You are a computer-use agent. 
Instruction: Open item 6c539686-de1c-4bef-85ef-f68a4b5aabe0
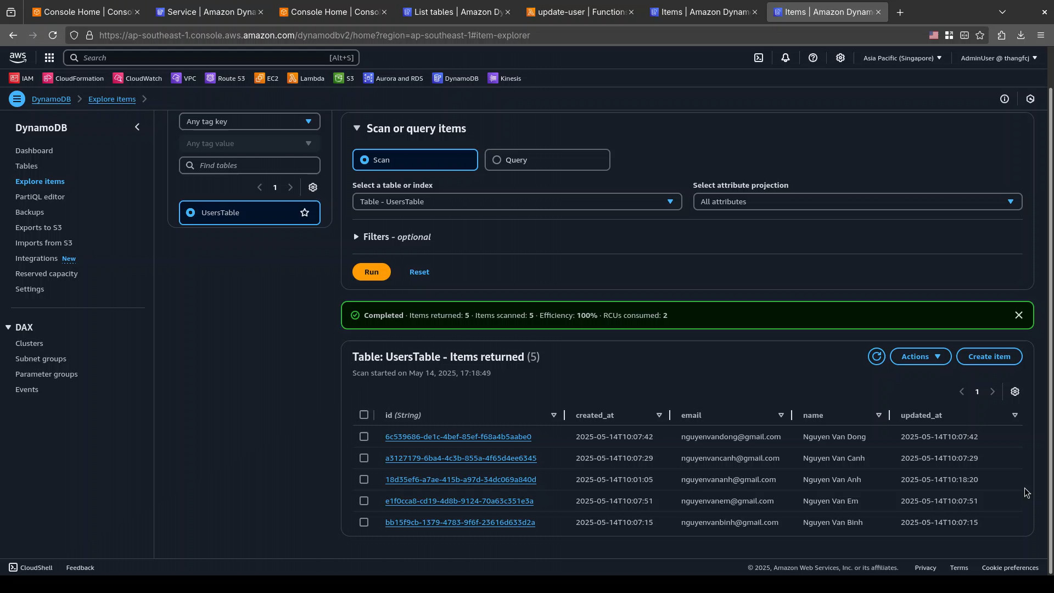pyautogui.click(x=458, y=437)
